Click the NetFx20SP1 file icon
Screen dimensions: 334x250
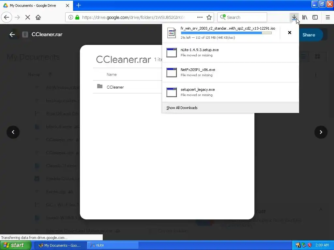[x=172, y=72]
